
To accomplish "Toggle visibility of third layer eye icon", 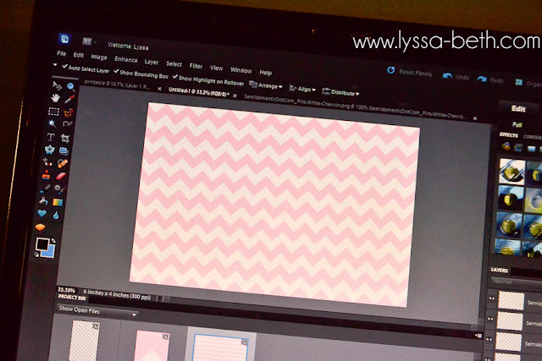I will [x=489, y=340].
